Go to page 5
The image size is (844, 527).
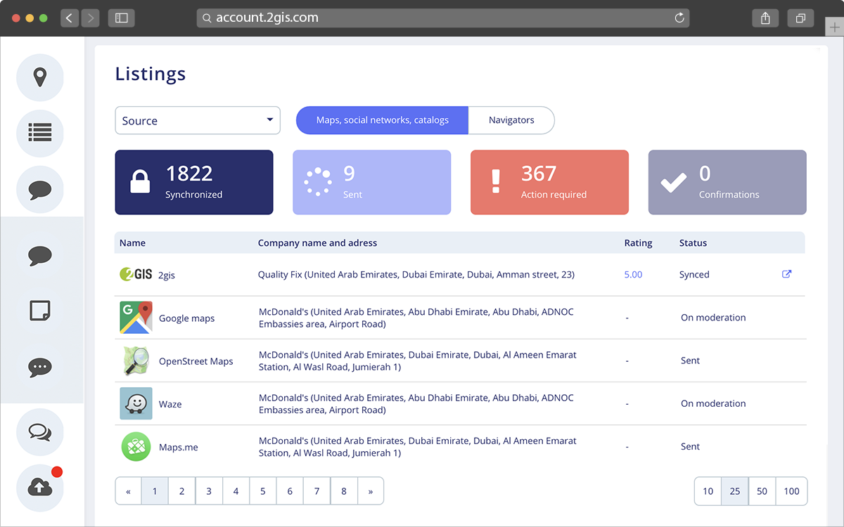tap(263, 491)
